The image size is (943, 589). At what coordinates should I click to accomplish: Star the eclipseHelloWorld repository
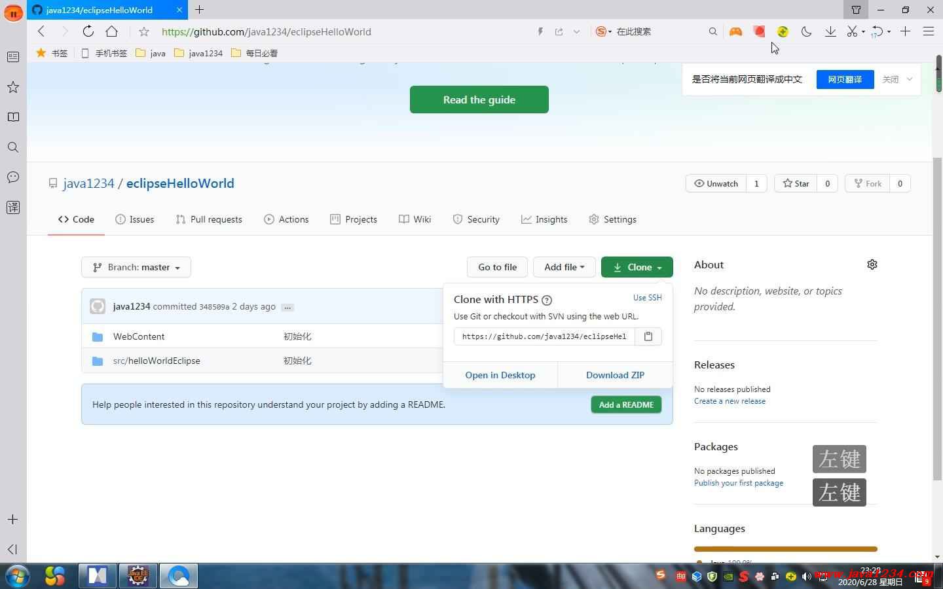coord(796,183)
